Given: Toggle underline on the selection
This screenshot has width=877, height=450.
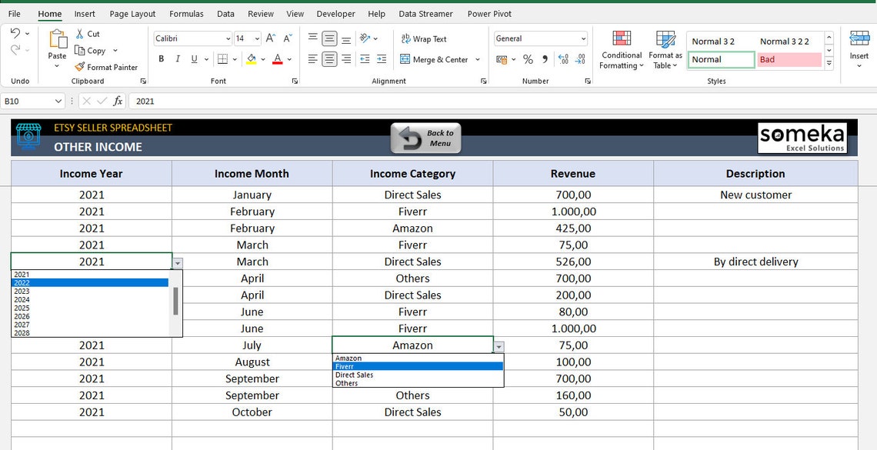Looking at the screenshot, I should pos(192,58).
